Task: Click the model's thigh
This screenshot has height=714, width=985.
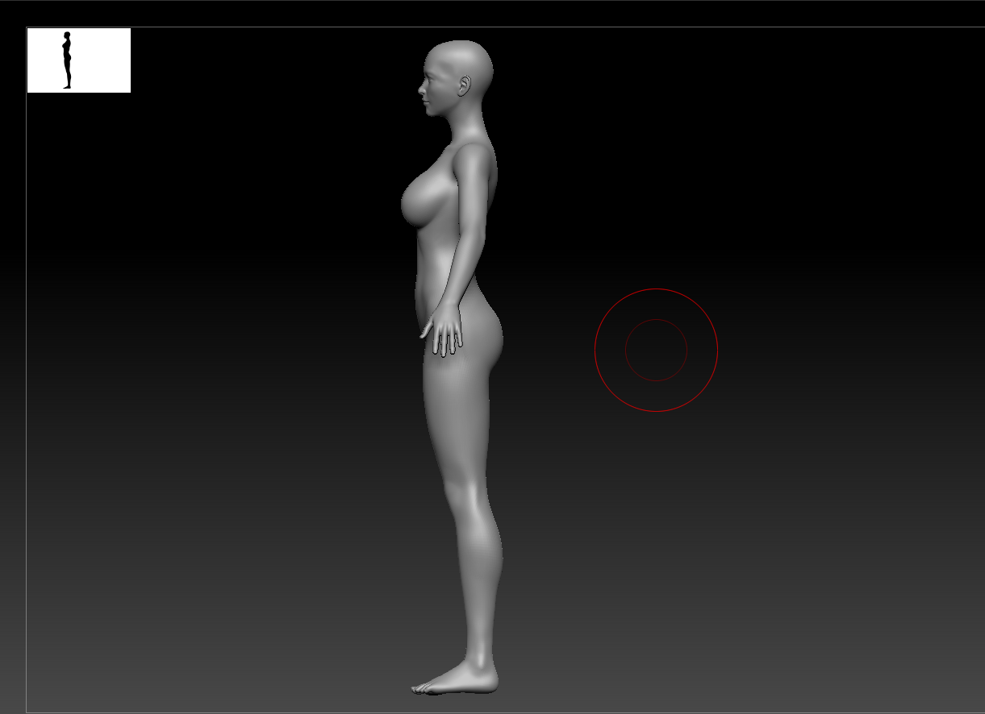Action: (x=457, y=411)
